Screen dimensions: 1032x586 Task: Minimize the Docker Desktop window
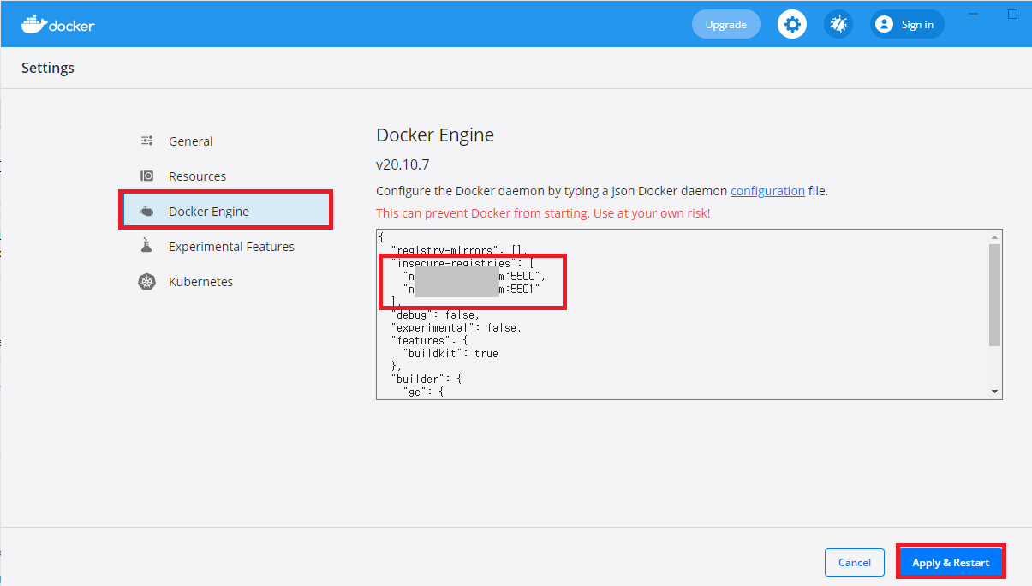974,14
